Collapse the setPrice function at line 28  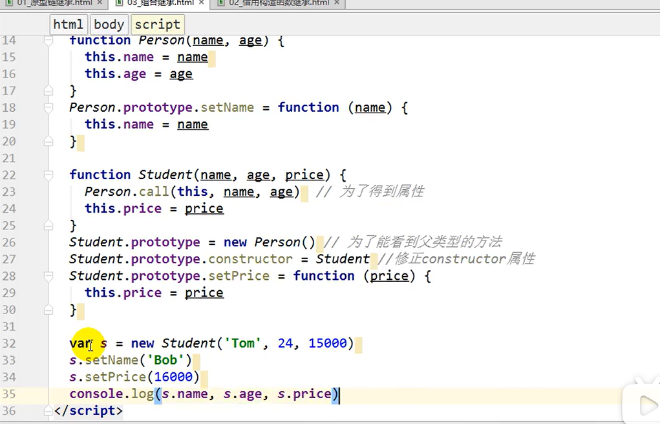[47, 275]
